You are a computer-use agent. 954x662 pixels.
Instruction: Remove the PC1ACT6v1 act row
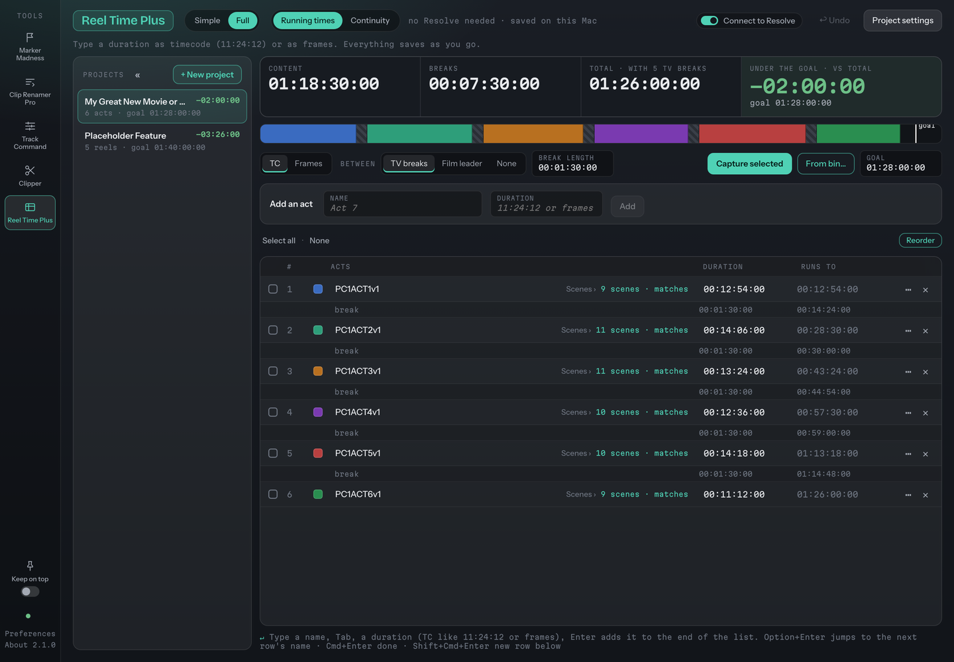(x=926, y=495)
